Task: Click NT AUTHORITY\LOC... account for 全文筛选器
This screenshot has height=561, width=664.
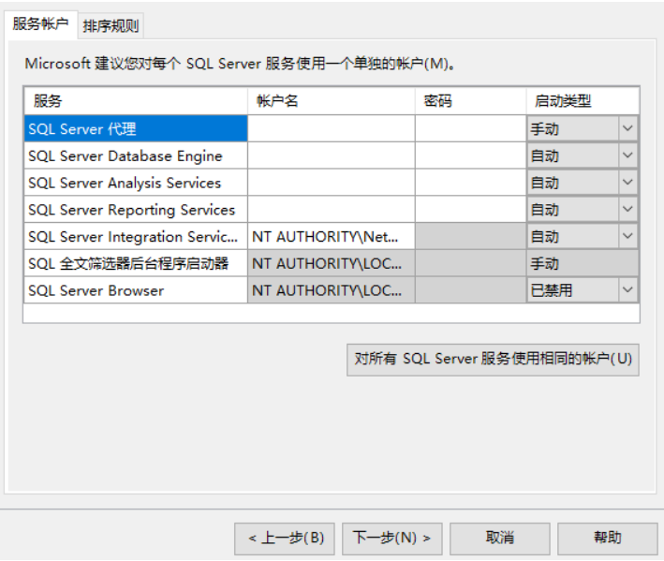Action: (x=332, y=263)
